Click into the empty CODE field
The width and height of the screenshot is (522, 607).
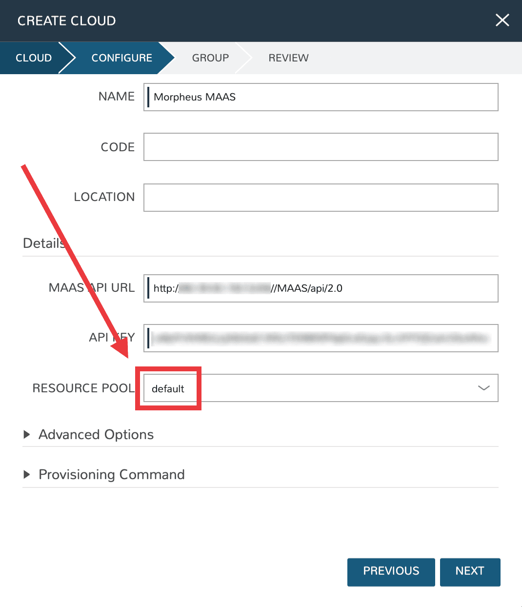(x=321, y=147)
